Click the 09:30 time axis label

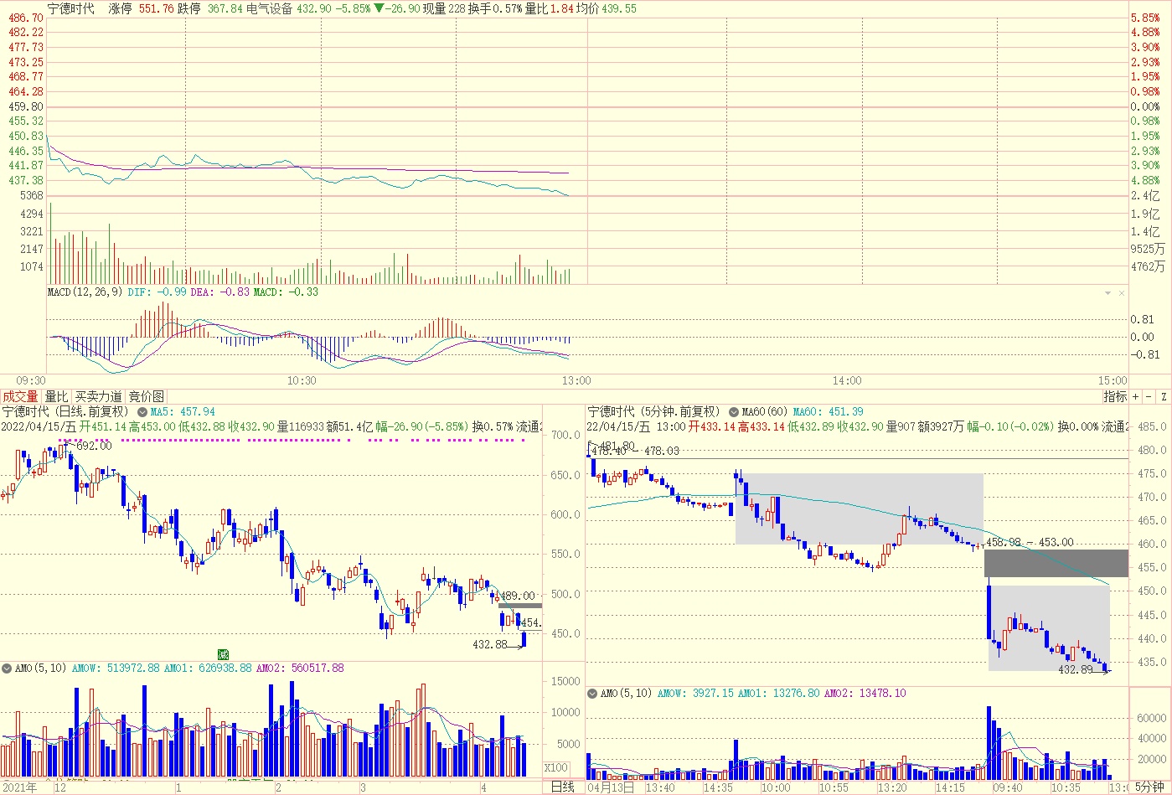click(x=31, y=380)
